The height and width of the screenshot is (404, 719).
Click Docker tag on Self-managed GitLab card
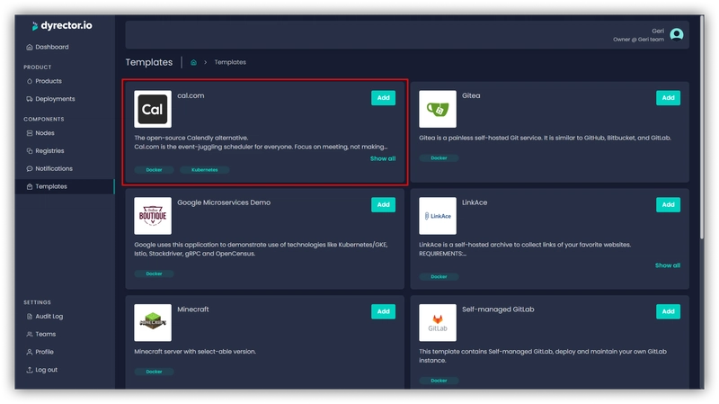[439, 381]
